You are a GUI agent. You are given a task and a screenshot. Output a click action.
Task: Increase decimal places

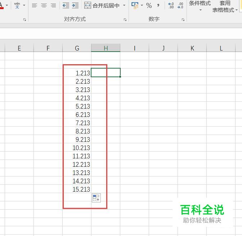(x=171, y=5)
